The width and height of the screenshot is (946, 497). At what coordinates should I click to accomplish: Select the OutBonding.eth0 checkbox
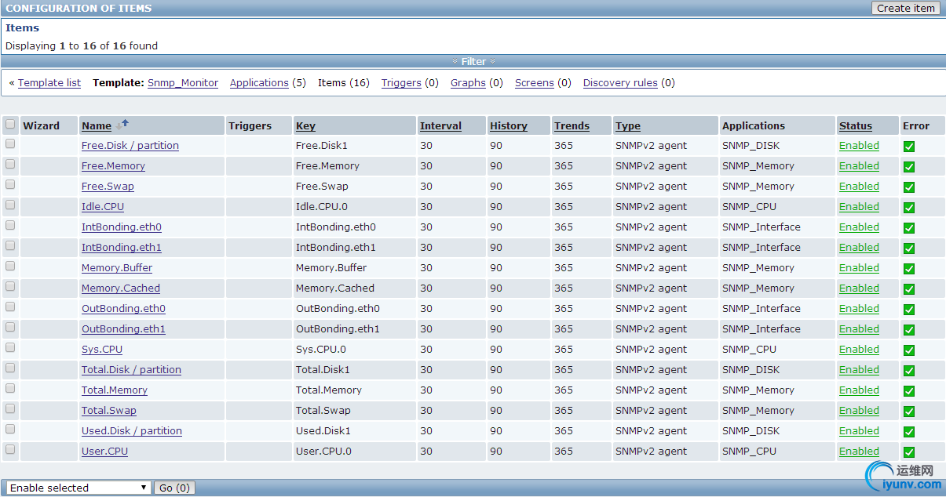(x=10, y=307)
